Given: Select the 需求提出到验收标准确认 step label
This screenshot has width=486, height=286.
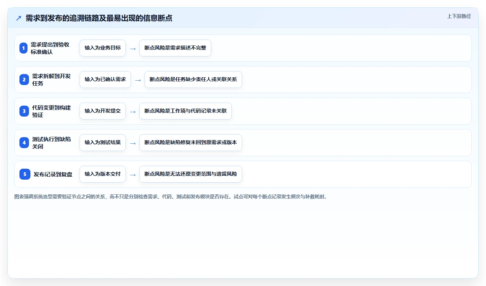Looking at the screenshot, I should [x=50, y=48].
